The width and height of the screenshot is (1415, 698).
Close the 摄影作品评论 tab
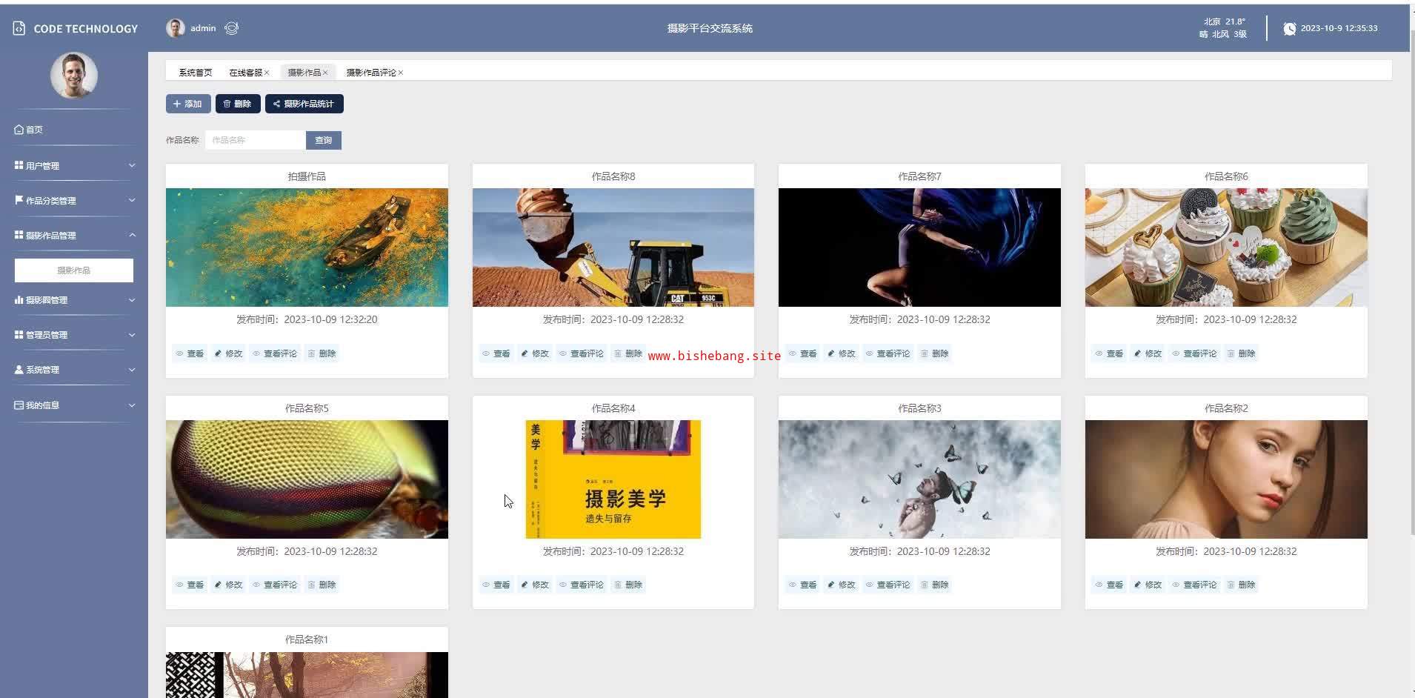point(401,73)
